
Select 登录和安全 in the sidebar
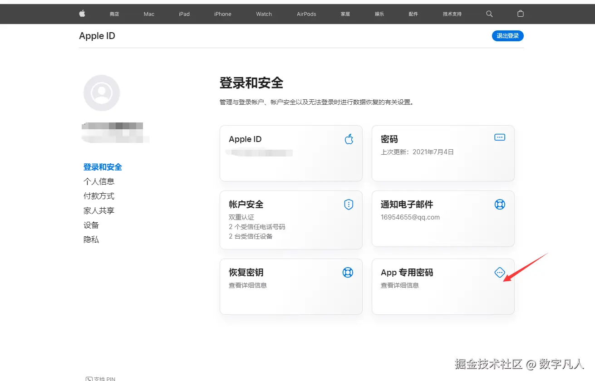(x=103, y=167)
